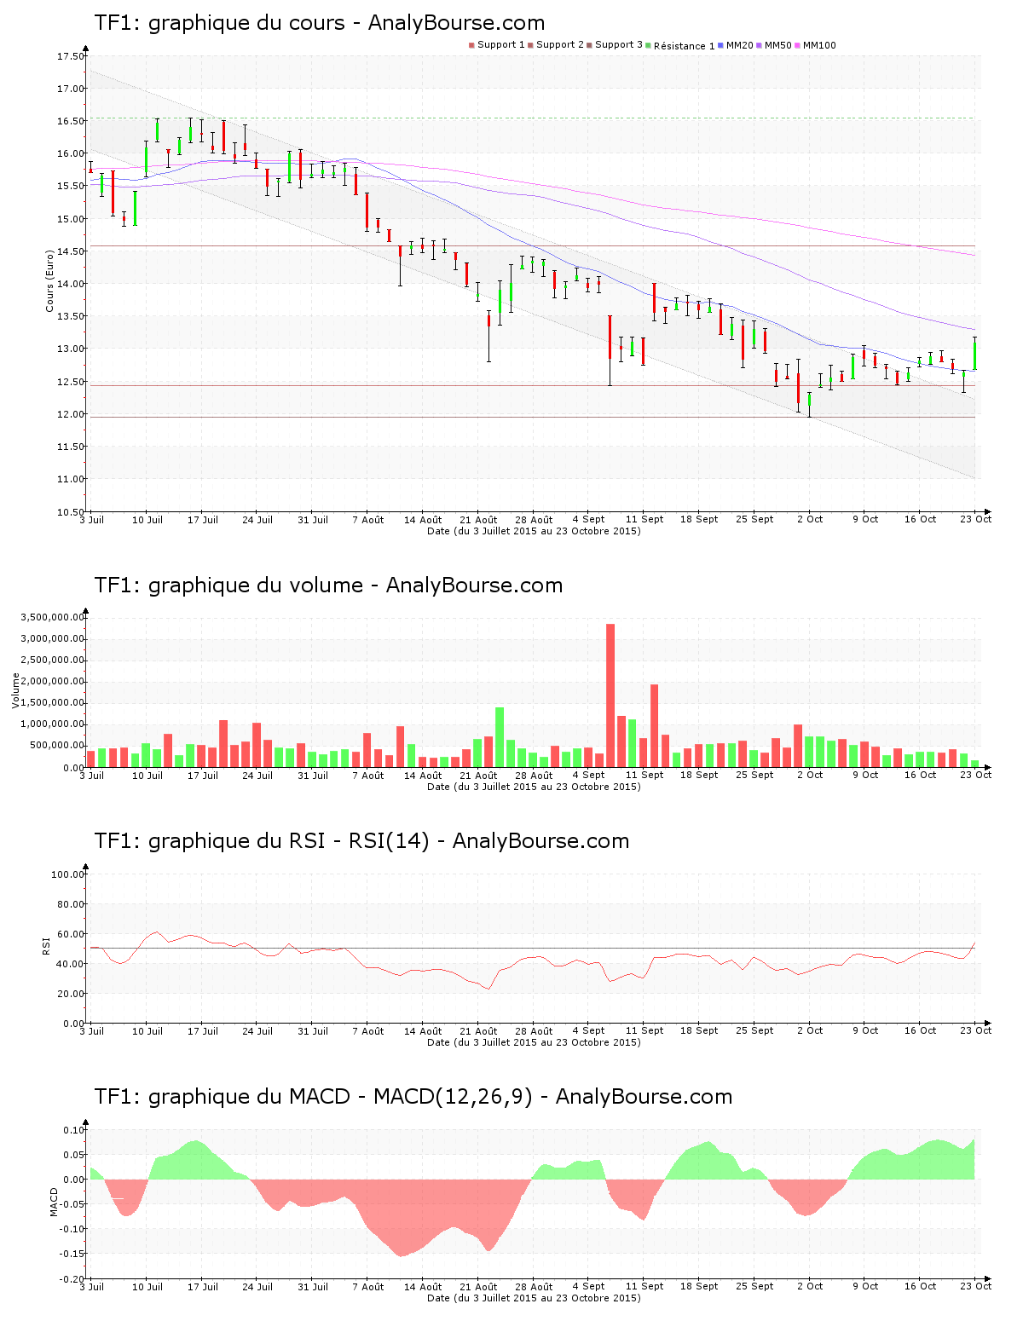Click the 3,500,000.00 value on the volume axis

(x=51, y=617)
